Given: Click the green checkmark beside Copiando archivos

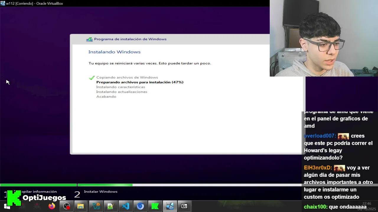Looking at the screenshot, I should [92, 78].
